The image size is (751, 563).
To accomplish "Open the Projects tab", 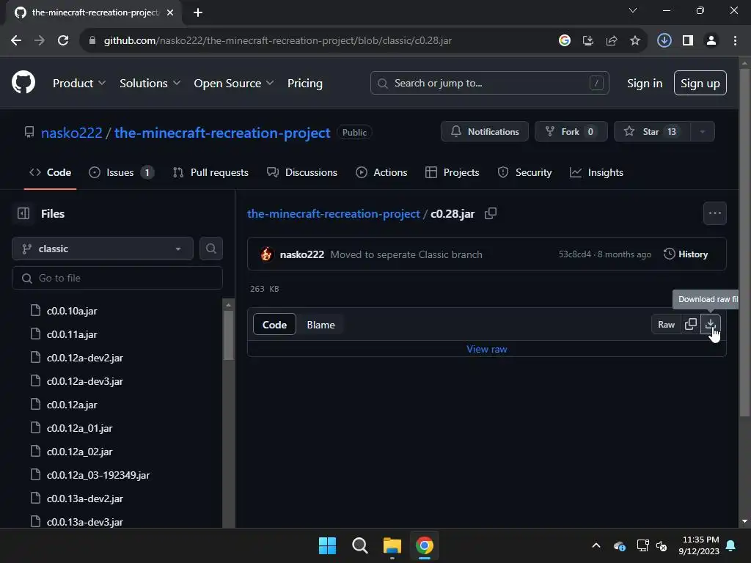I will (x=452, y=172).
